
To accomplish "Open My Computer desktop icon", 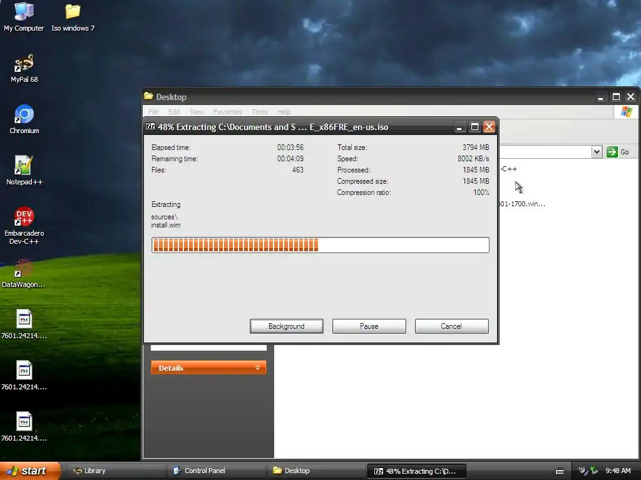I will (24, 16).
